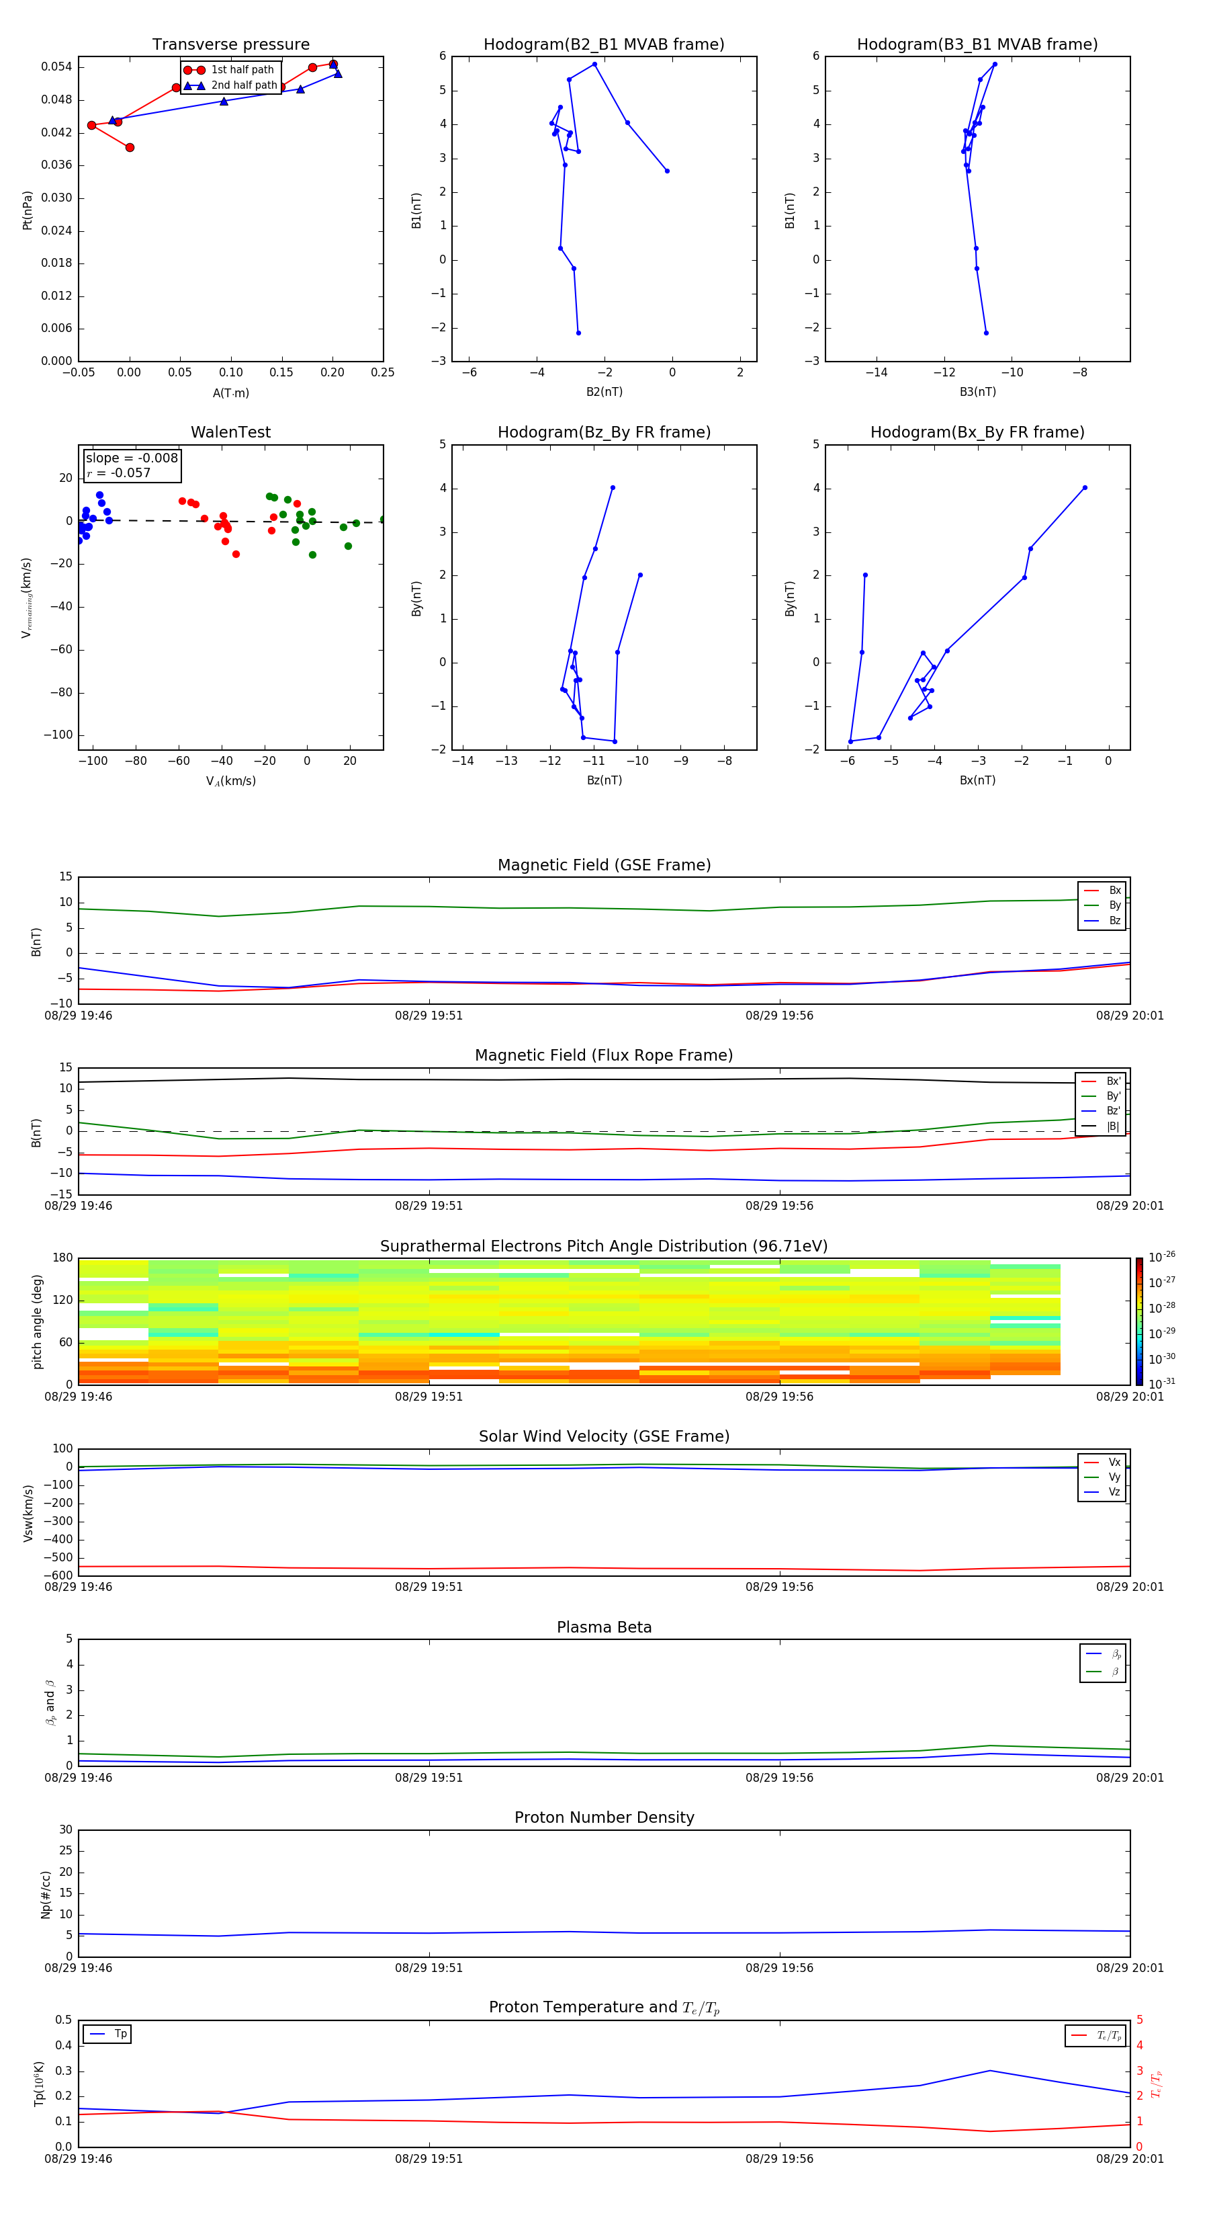Select 'Vx' in the solar wind legend

point(1102,1462)
